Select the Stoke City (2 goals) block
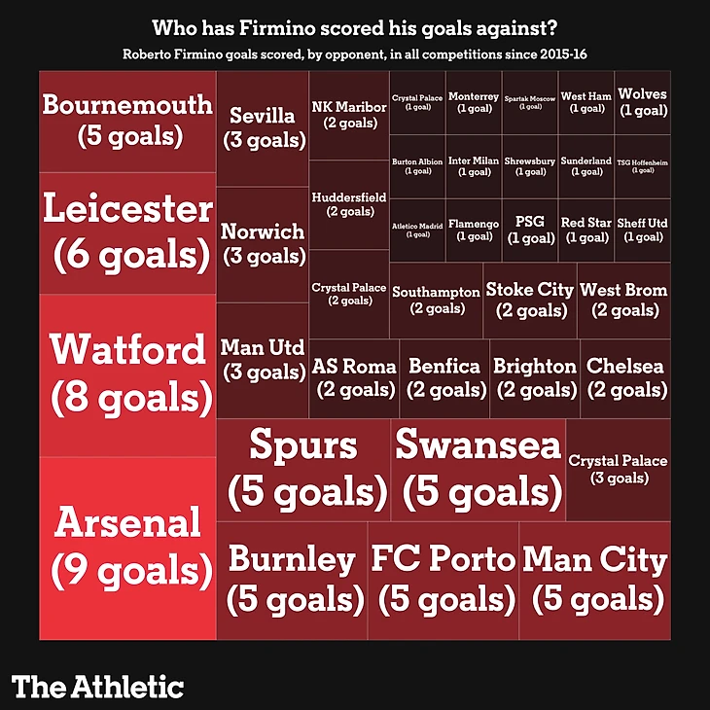Screen dimensions: 710x710 529,300
